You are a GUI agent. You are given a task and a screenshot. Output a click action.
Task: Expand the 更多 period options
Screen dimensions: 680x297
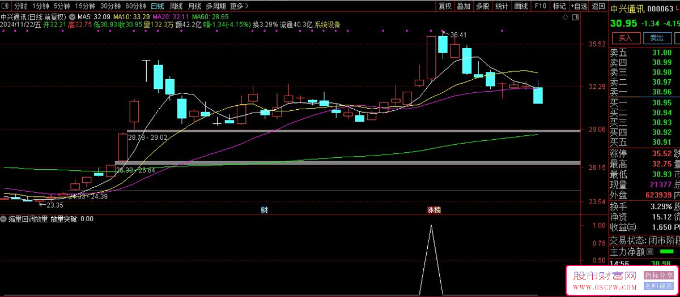[238, 6]
